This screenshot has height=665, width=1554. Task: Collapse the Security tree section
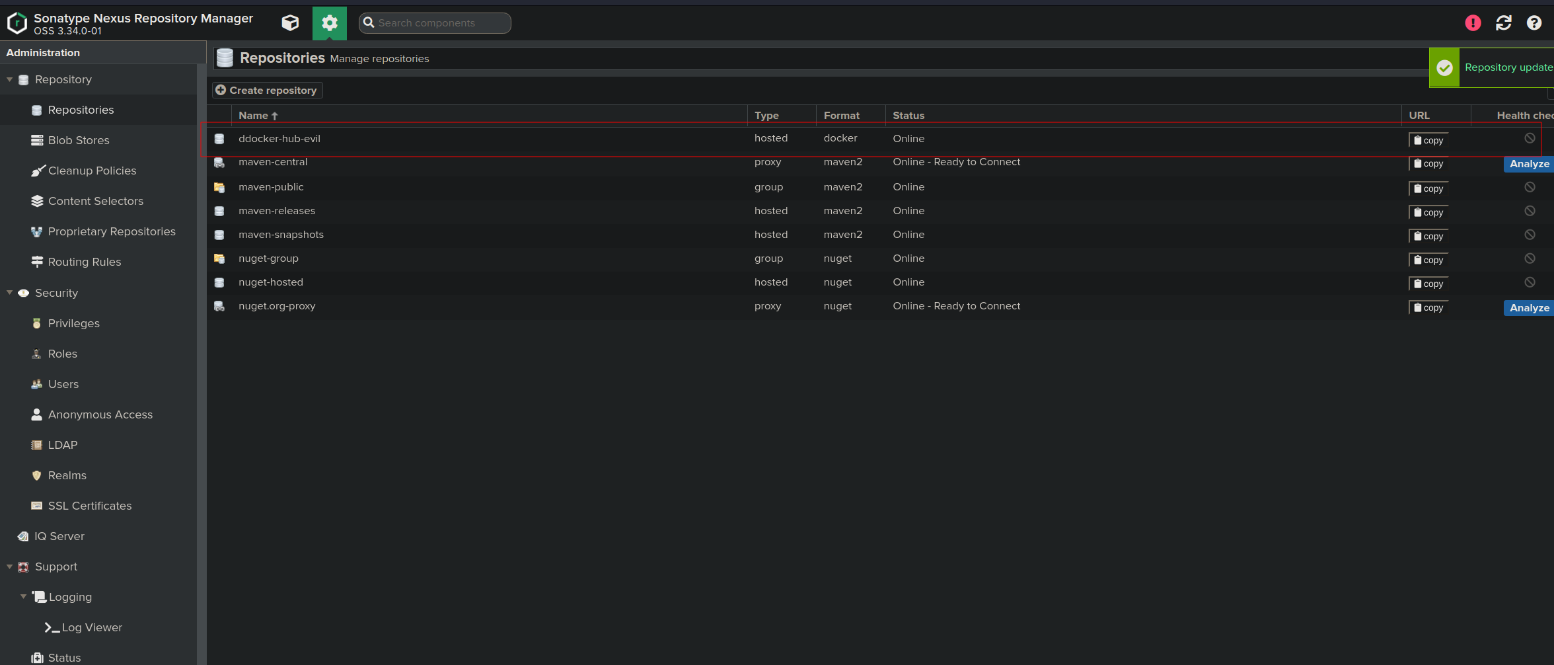[9, 293]
